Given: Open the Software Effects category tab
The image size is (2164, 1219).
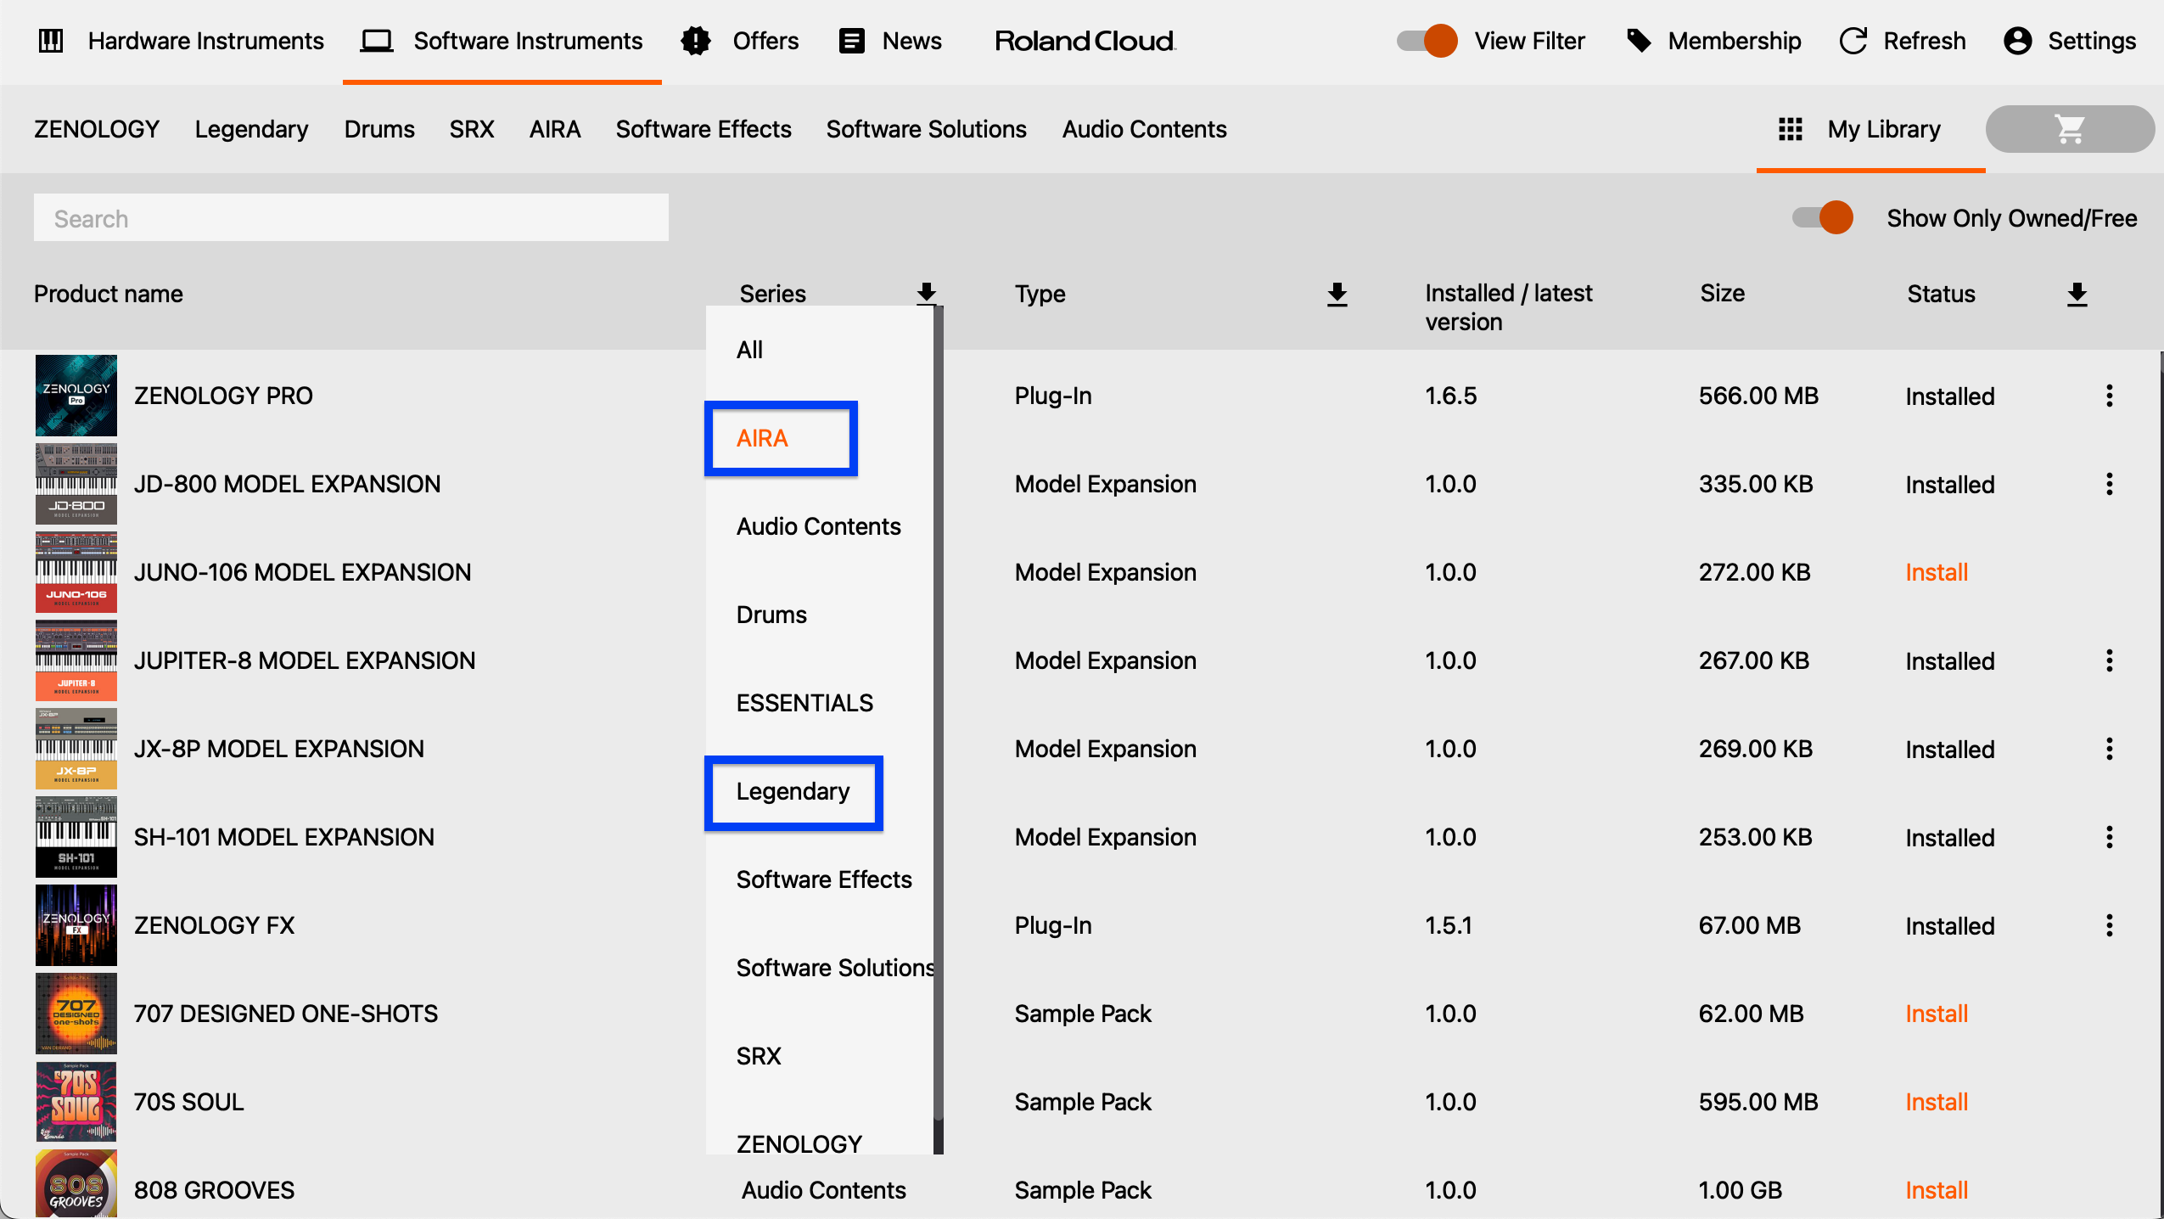Looking at the screenshot, I should point(704,129).
